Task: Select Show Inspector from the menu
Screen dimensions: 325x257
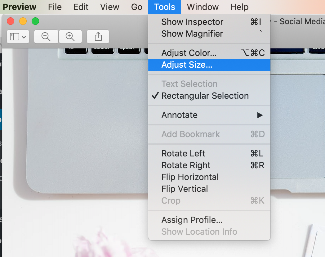Action: coord(192,22)
